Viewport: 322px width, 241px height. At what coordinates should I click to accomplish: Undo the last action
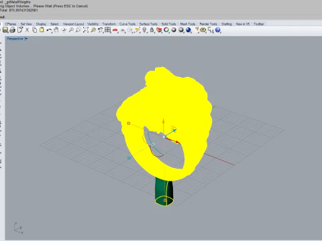tap(49, 30)
